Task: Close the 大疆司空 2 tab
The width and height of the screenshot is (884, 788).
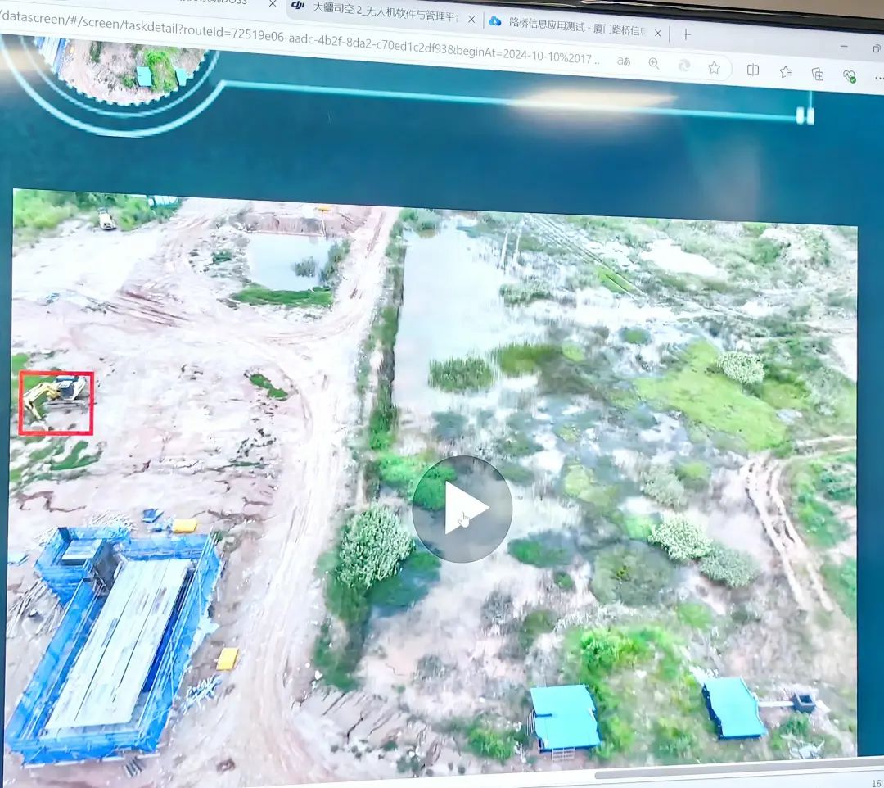Action: tap(471, 19)
